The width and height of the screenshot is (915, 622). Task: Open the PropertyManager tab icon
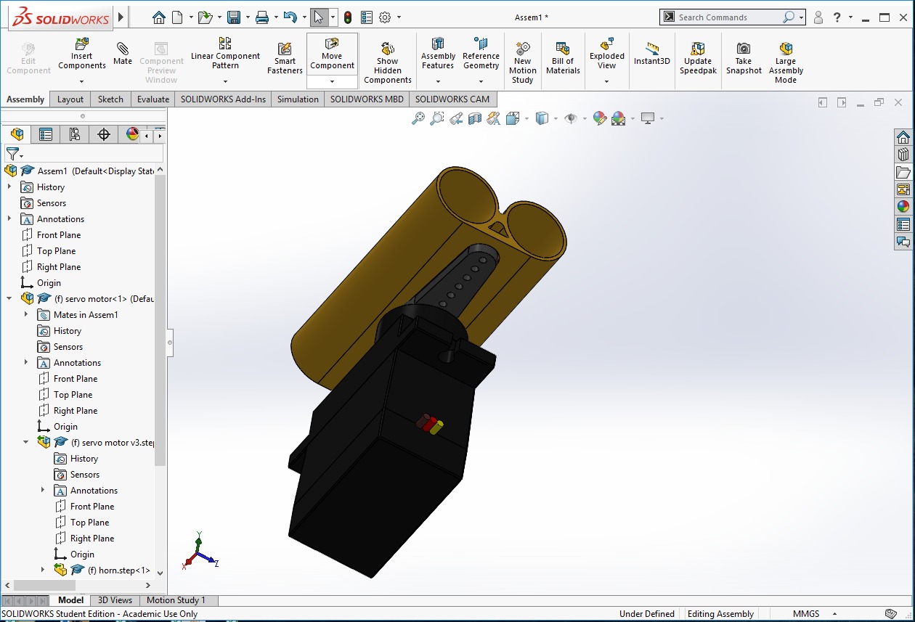pos(46,134)
